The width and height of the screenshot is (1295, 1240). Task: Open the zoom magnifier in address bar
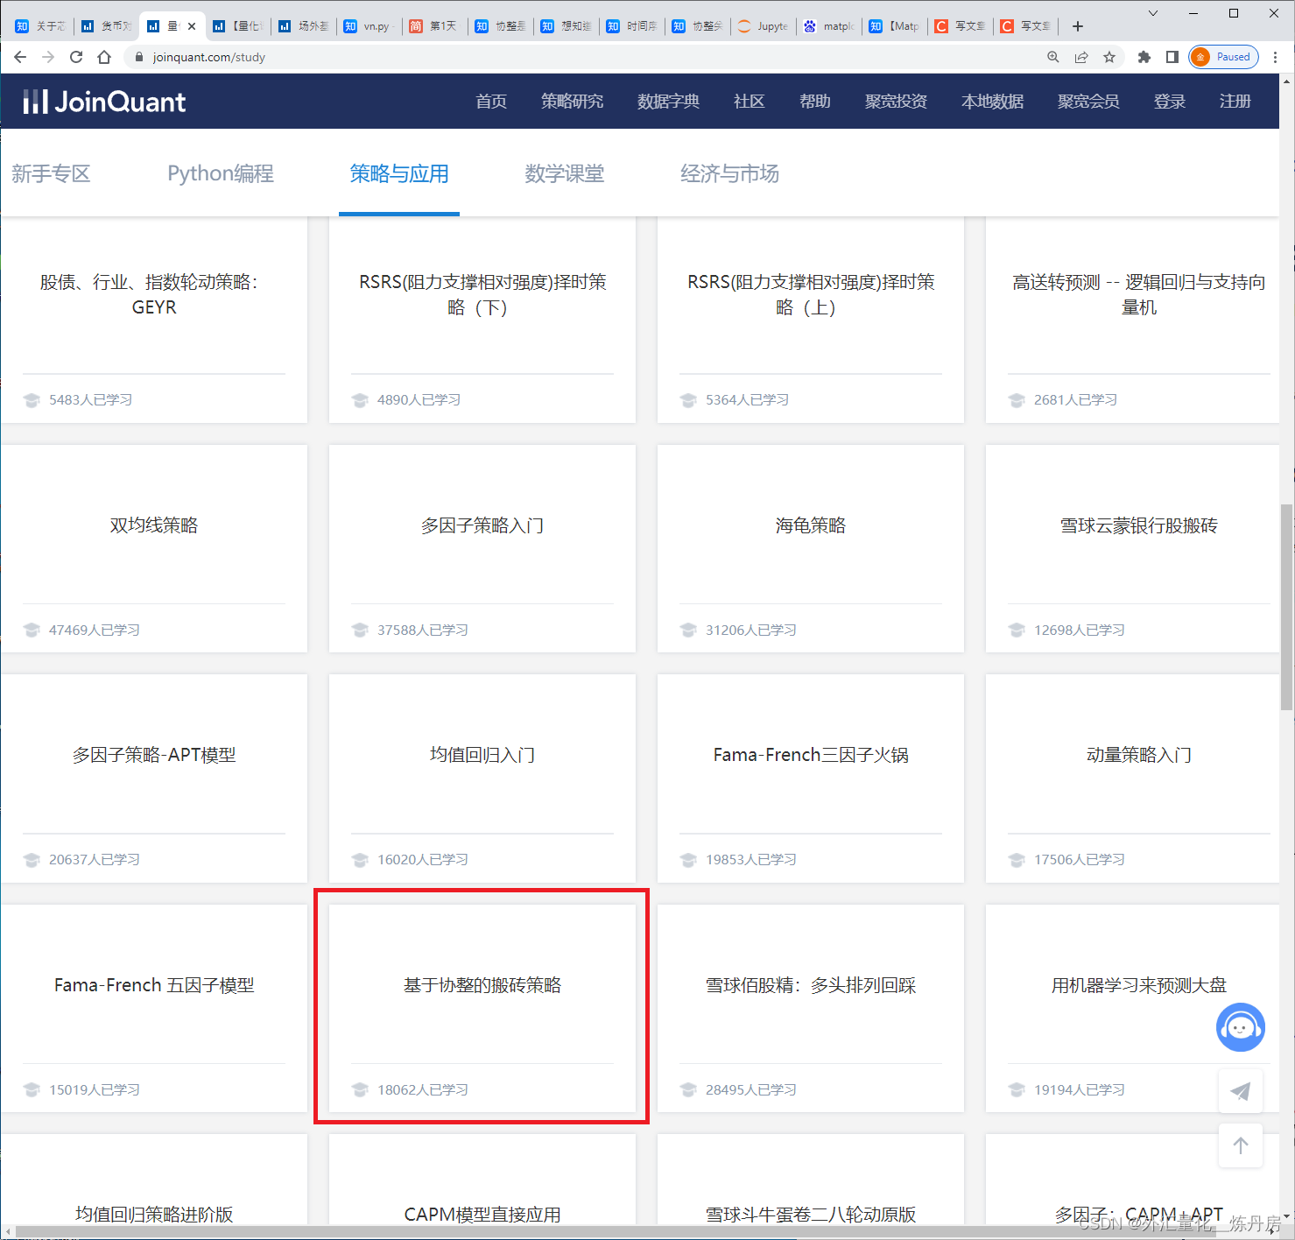(1053, 57)
